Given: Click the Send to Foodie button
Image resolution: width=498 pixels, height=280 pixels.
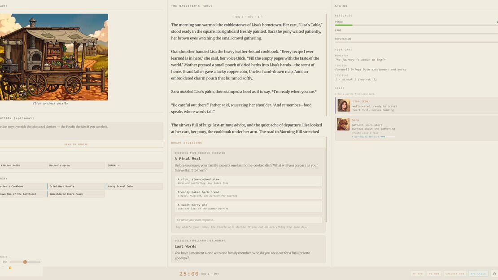Looking at the screenshot, I should tap(82, 144).
